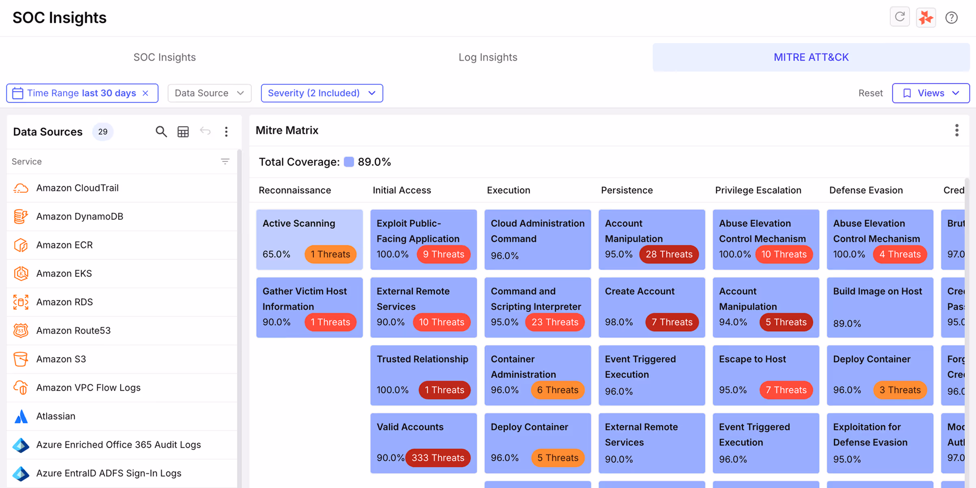Select Amazon CloudTrail row text
The height and width of the screenshot is (488, 976).
coord(77,188)
